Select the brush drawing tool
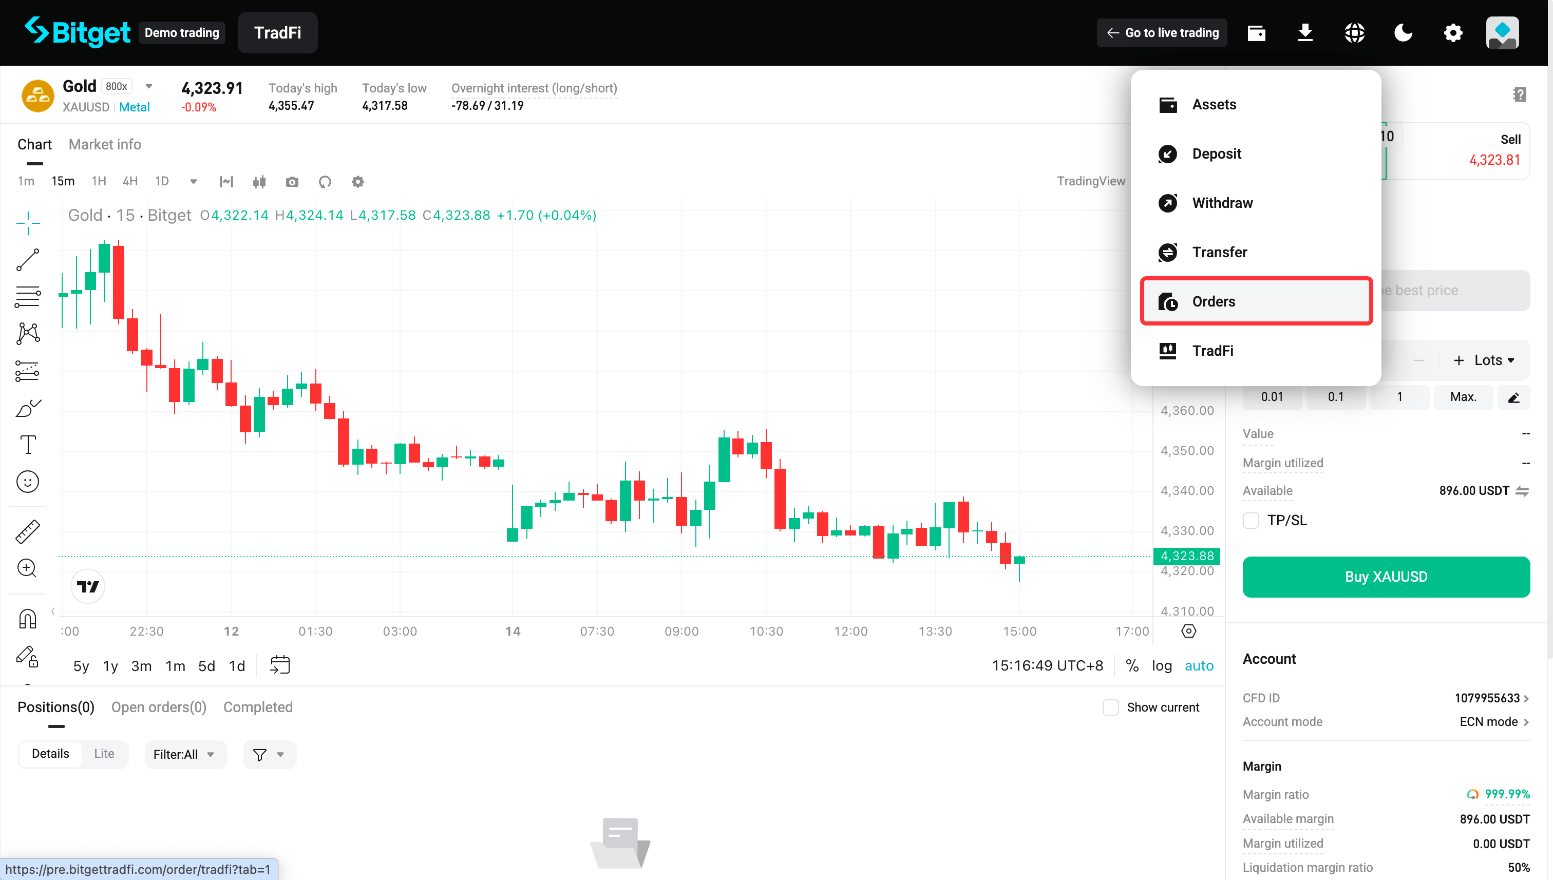 pos(28,408)
